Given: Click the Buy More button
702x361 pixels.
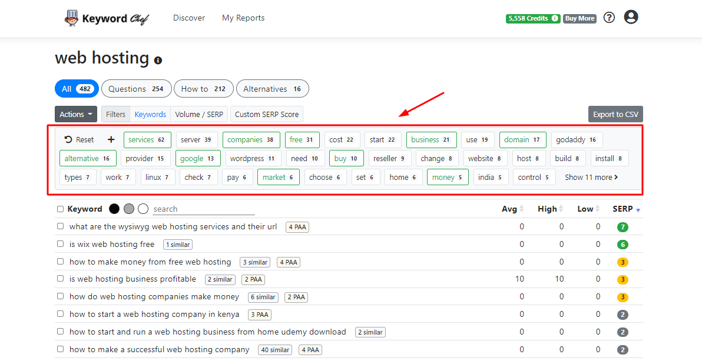Looking at the screenshot, I should (x=580, y=19).
